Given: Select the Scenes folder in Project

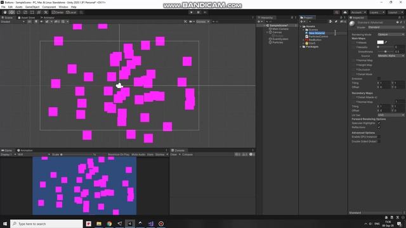Looking at the screenshot, I should coord(313,30).
